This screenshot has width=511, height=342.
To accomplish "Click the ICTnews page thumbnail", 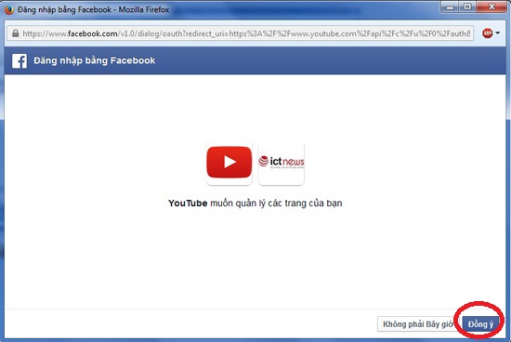I will tap(281, 163).
